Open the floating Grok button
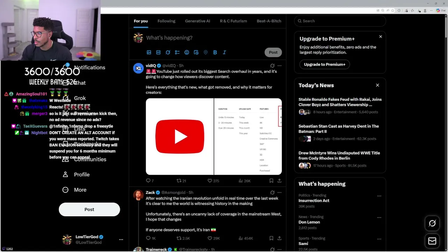 (x=432, y=223)
